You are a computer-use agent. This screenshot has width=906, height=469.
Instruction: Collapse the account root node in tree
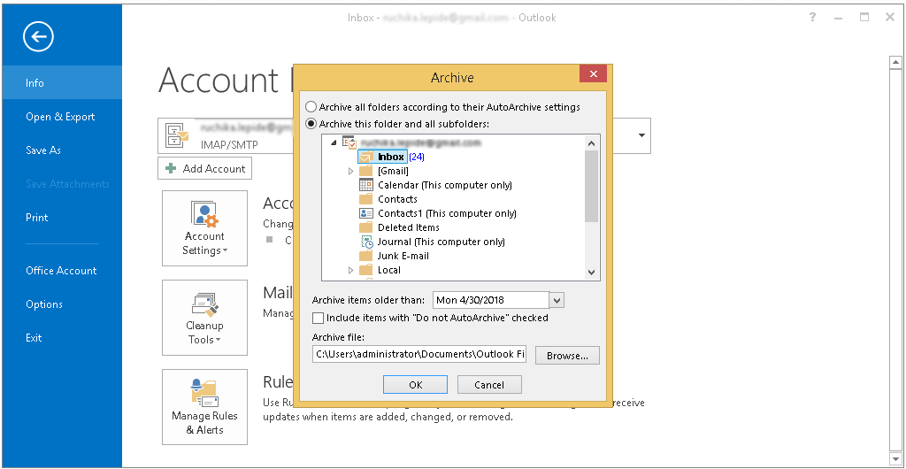(334, 142)
